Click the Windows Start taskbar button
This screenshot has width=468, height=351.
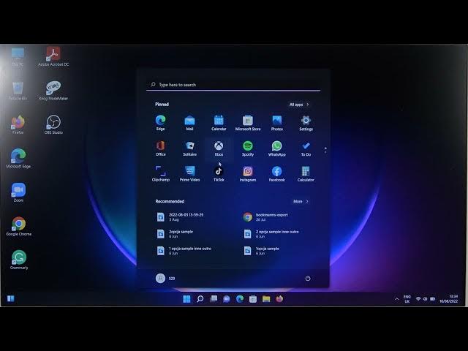click(x=186, y=299)
